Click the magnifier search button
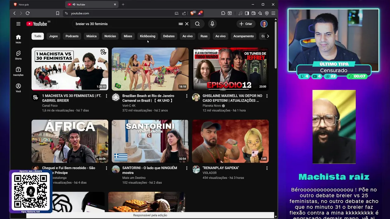 197,24
